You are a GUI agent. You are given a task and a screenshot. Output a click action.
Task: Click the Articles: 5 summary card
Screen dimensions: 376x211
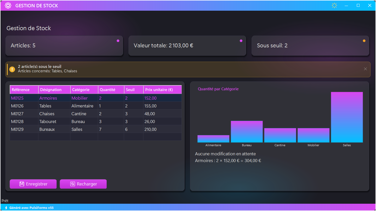click(64, 46)
